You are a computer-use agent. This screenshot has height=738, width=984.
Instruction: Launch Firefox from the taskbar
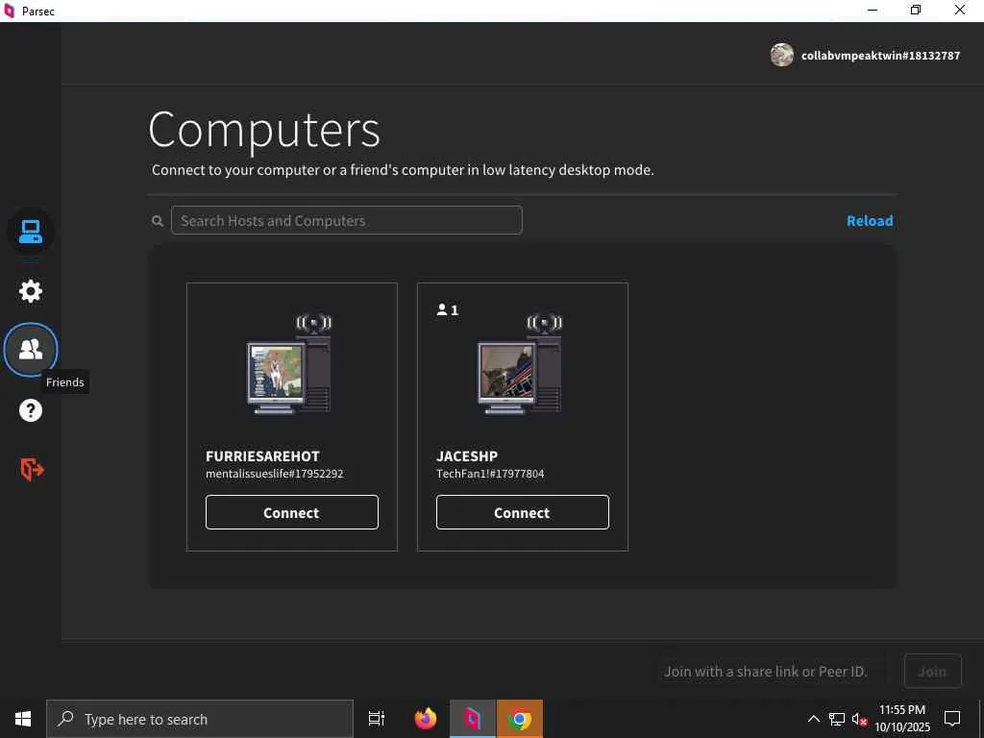[426, 719]
